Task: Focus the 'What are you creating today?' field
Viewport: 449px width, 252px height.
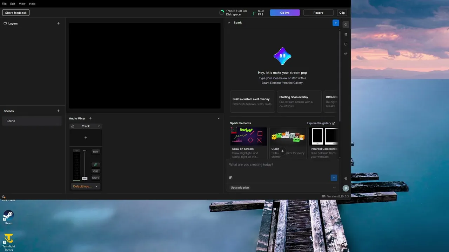Action: [x=282, y=164]
